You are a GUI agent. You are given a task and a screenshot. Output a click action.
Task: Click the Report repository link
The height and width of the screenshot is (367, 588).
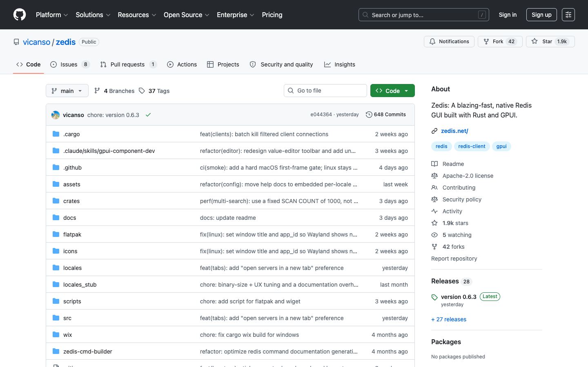454,259
